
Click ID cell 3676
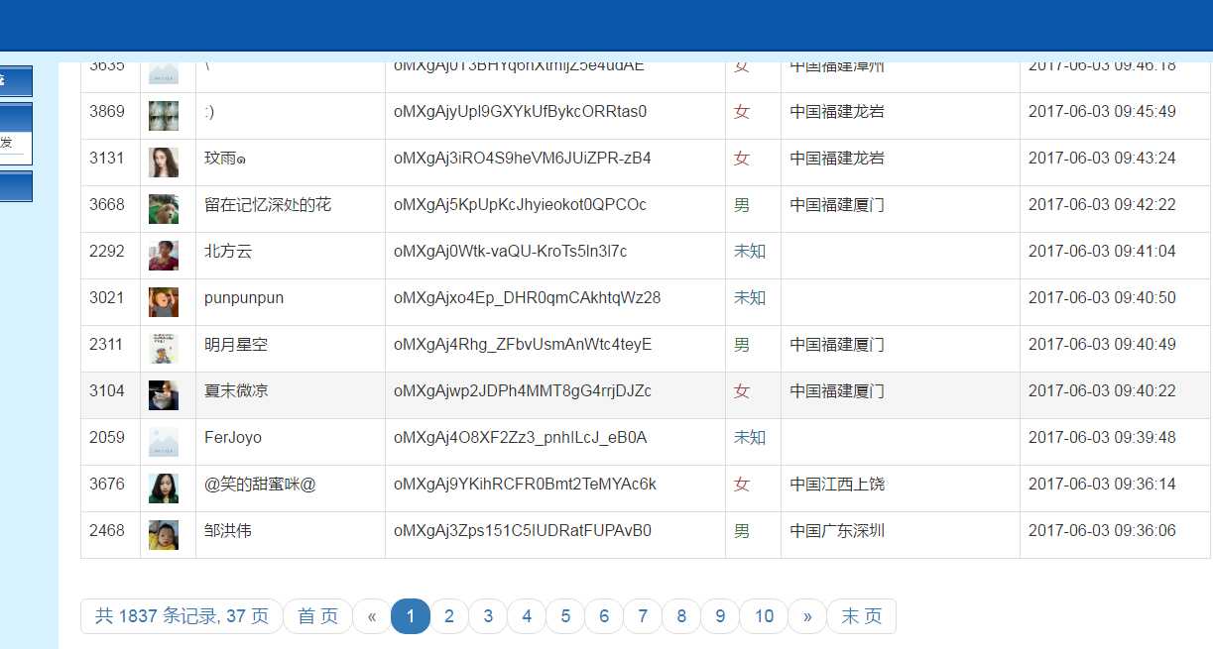(107, 484)
